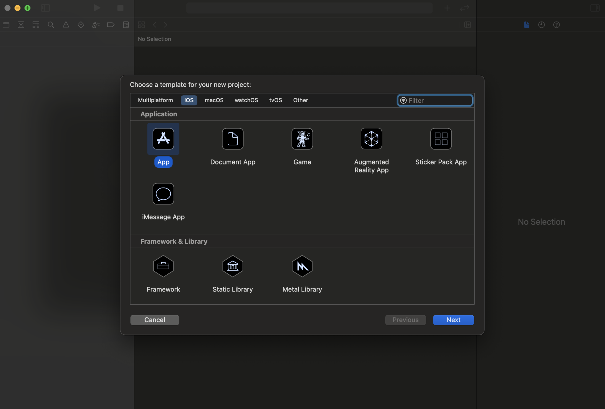
Task: Show the issue navigator warning icon
Action: [x=66, y=25]
